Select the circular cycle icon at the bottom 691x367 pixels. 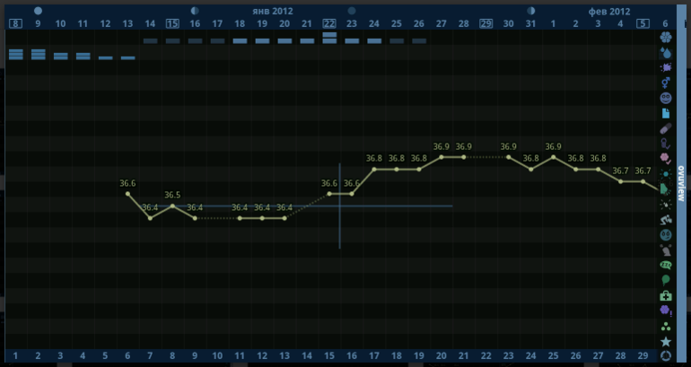(x=665, y=356)
